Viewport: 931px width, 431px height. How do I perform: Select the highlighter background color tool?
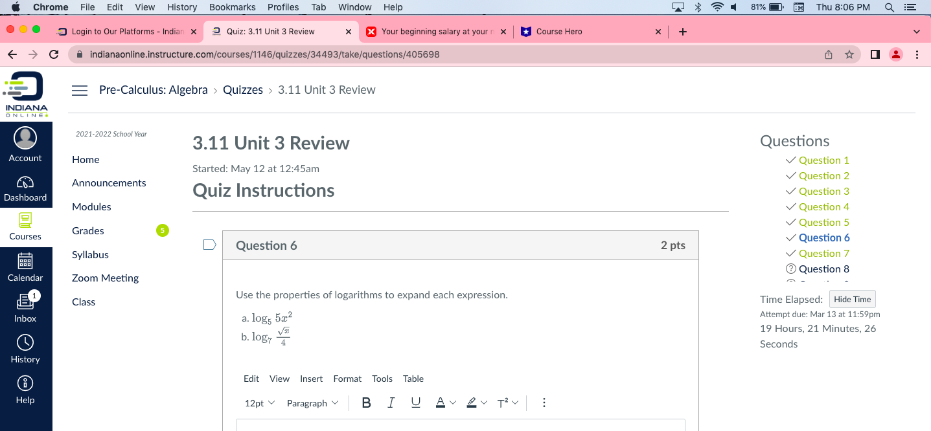(x=472, y=403)
